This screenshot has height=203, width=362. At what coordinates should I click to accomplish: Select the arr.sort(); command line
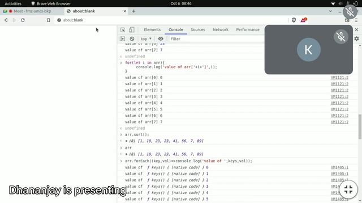[137, 134]
